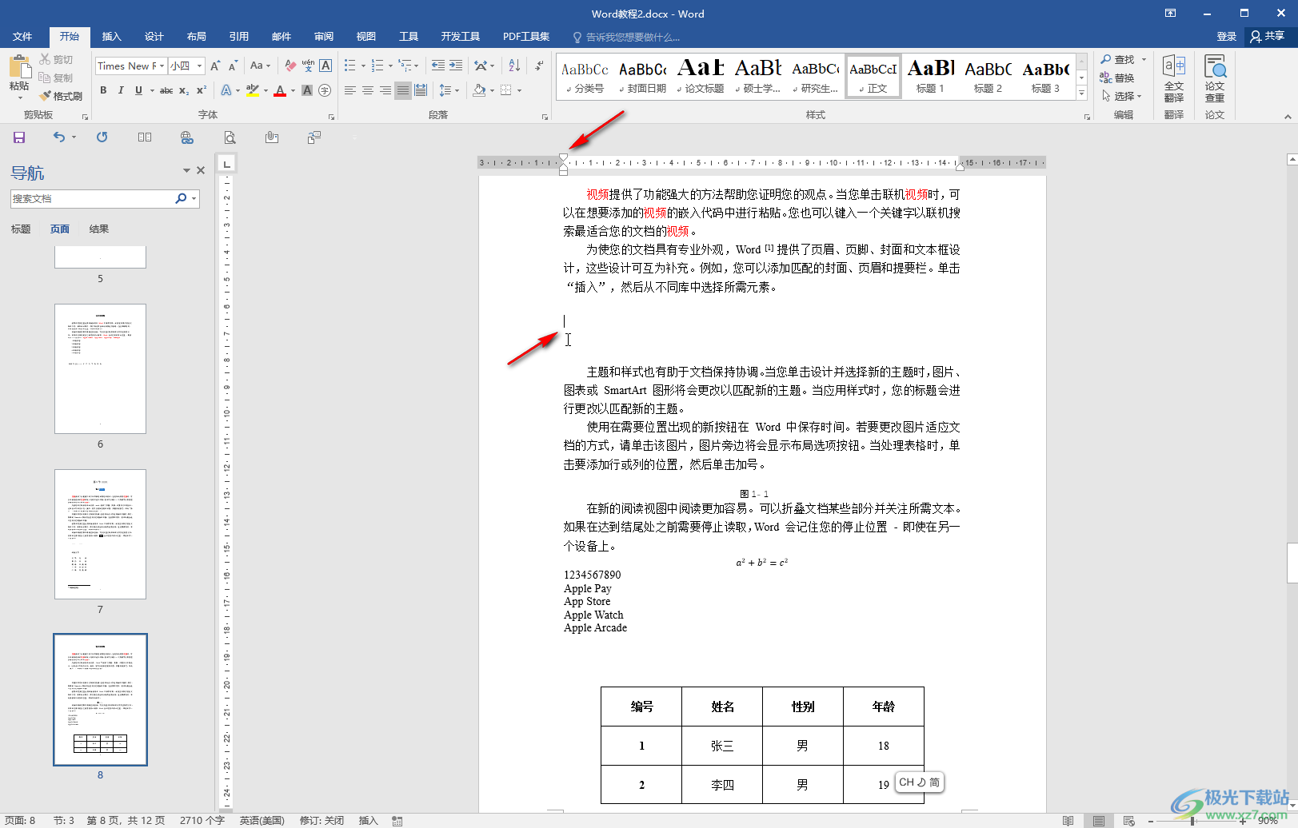Click the enclosed character (字) icon
1298x828 pixels.
325,90
